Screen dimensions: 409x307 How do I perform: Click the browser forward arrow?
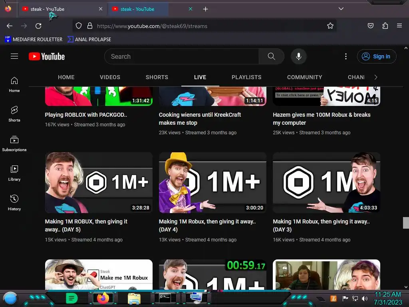(24, 26)
